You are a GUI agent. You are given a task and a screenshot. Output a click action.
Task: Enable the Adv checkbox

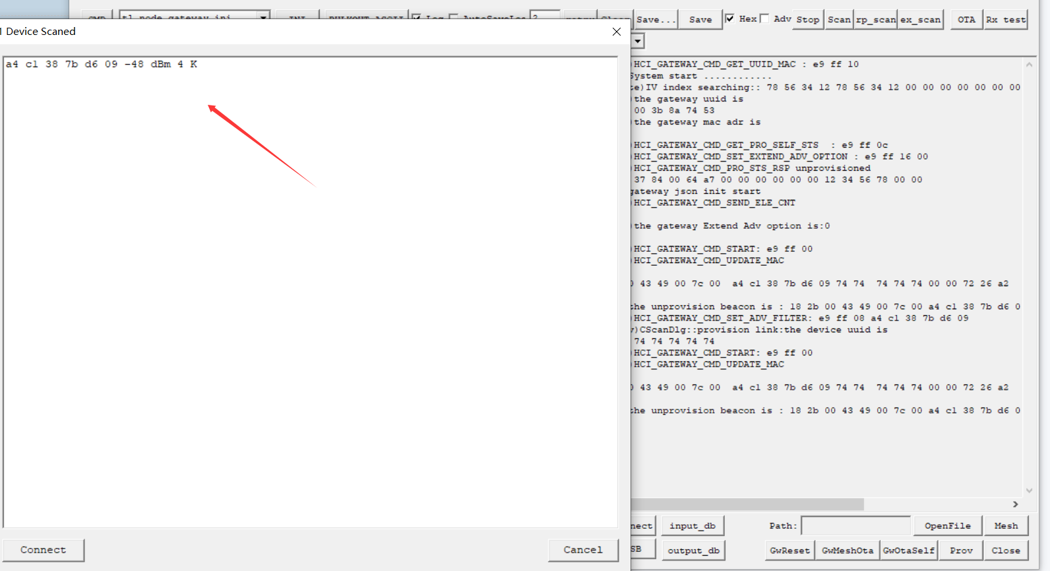tap(764, 18)
